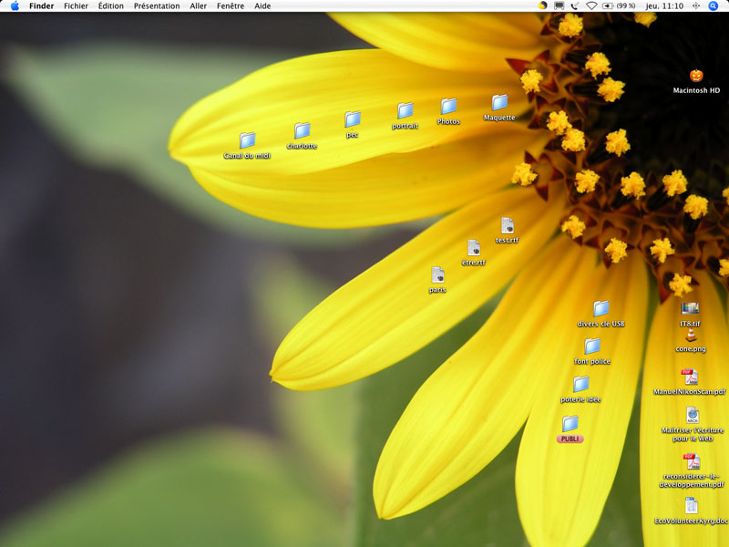Viewport: 729px width, 547px height.
Task: Select the Maîtriser l'écriture pour le Web archive
Action: 693,415
